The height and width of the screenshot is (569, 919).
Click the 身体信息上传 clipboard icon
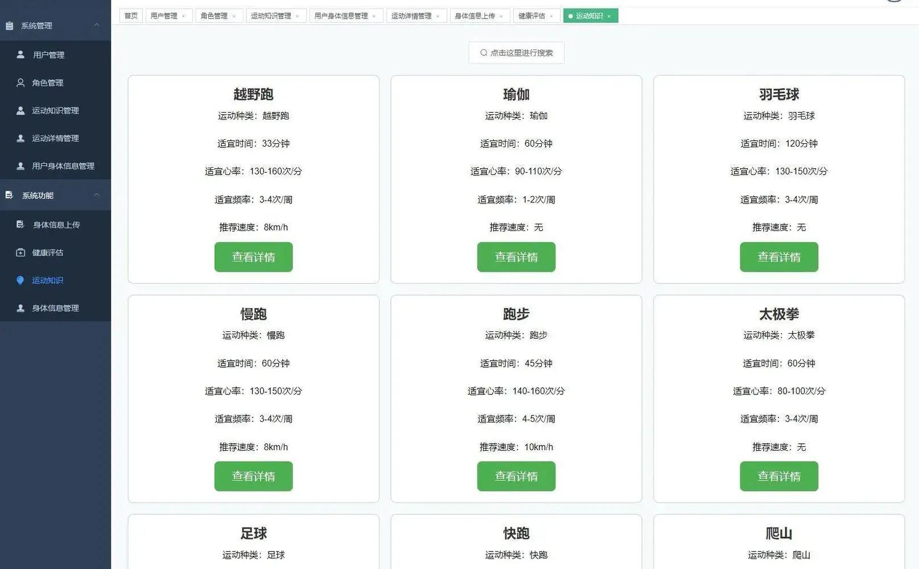tap(21, 224)
